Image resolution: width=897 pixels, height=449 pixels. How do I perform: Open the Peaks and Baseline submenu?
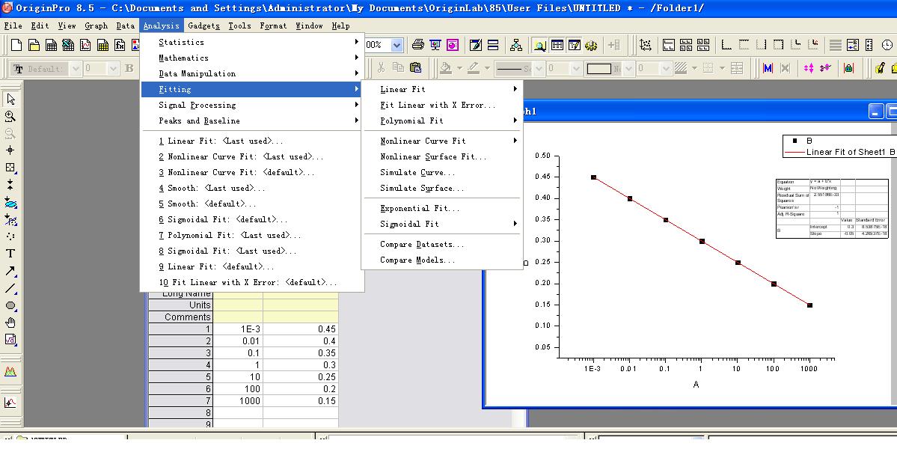tap(251, 120)
